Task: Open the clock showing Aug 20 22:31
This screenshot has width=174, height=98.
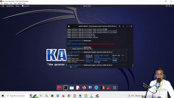Action: [x=87, y=6]
